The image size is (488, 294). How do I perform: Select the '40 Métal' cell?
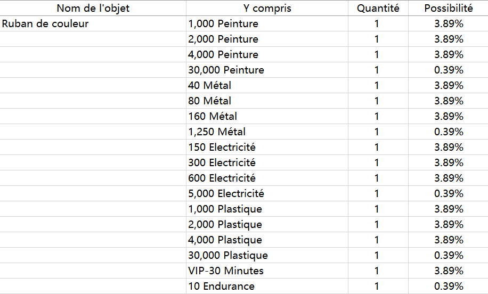267,85
